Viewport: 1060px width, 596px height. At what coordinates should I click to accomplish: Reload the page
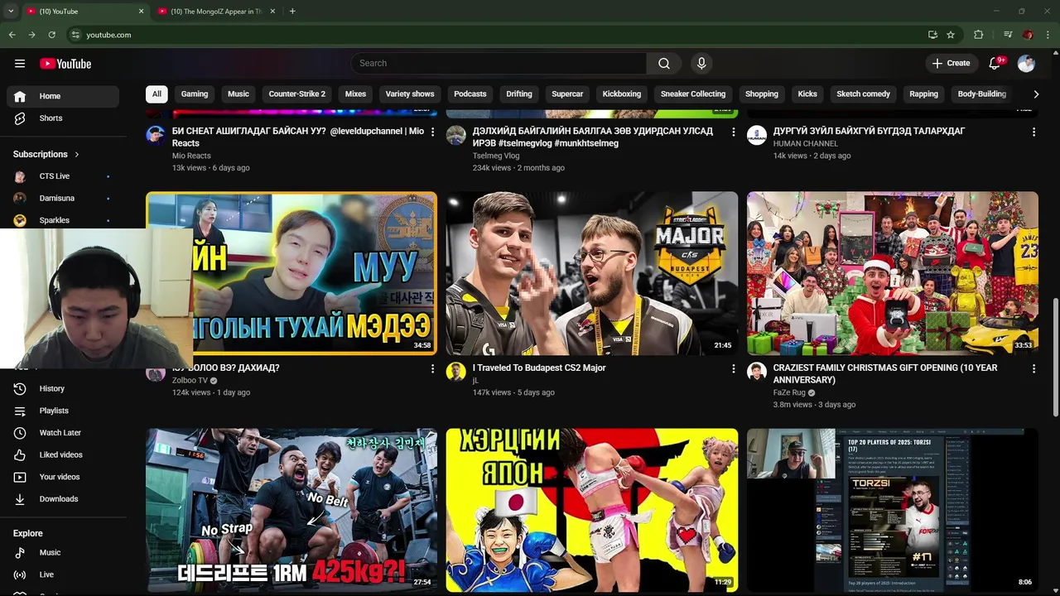pyautogui.click(x=51, y=35)
